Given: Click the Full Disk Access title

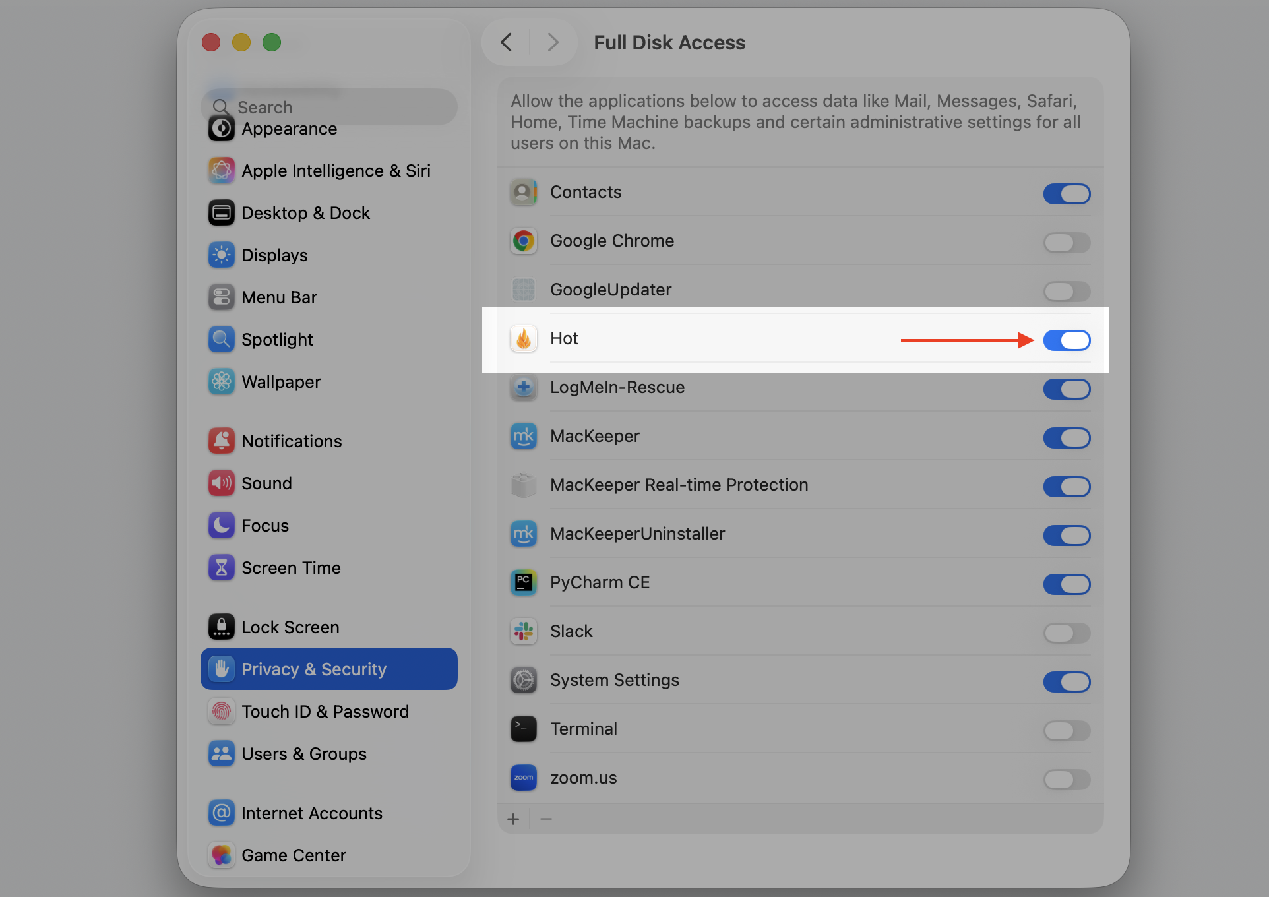Looking at the screenshot, I should pyautogui.click(x=669, y=43).
